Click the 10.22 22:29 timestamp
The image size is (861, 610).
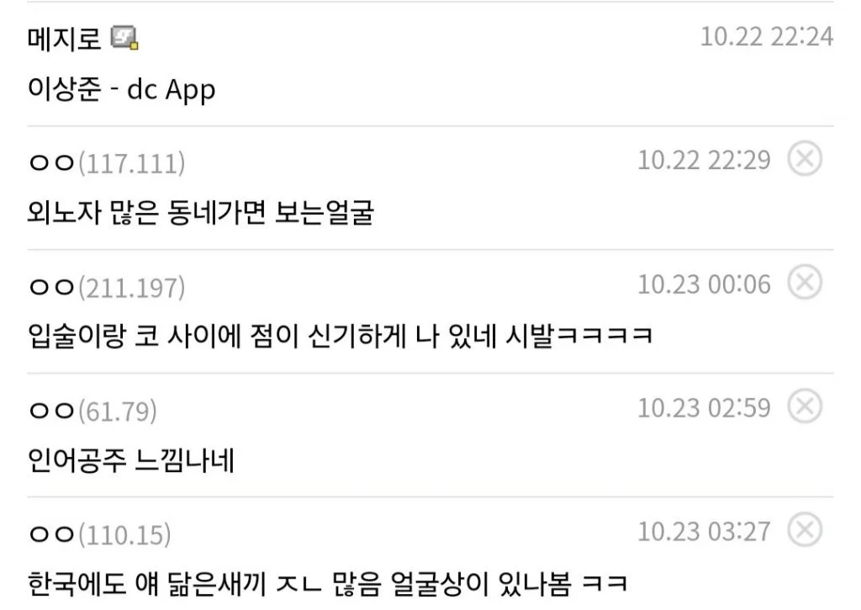click(704, 160)
